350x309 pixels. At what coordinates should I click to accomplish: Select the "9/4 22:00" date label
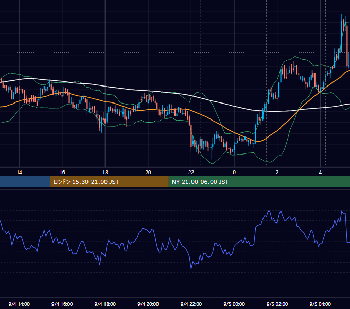191,304
